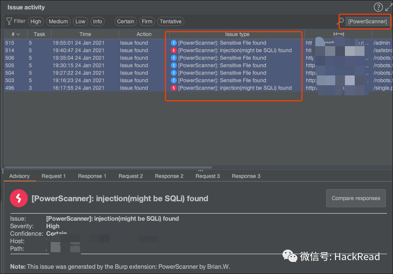Click the /single.p path cell
Image resolution: width=393 pixels, height=274 pixels.
[383, 88]
